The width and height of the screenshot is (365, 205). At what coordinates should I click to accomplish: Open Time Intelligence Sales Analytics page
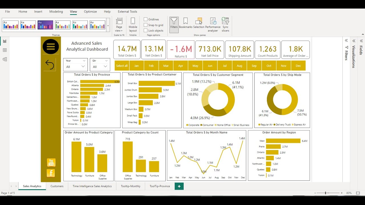[92, 186]
